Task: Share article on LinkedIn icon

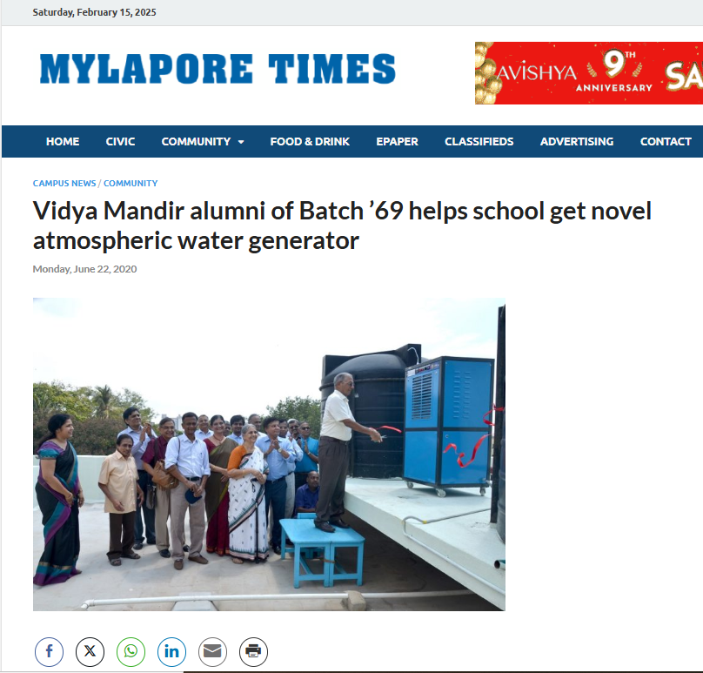Action: 171,651
